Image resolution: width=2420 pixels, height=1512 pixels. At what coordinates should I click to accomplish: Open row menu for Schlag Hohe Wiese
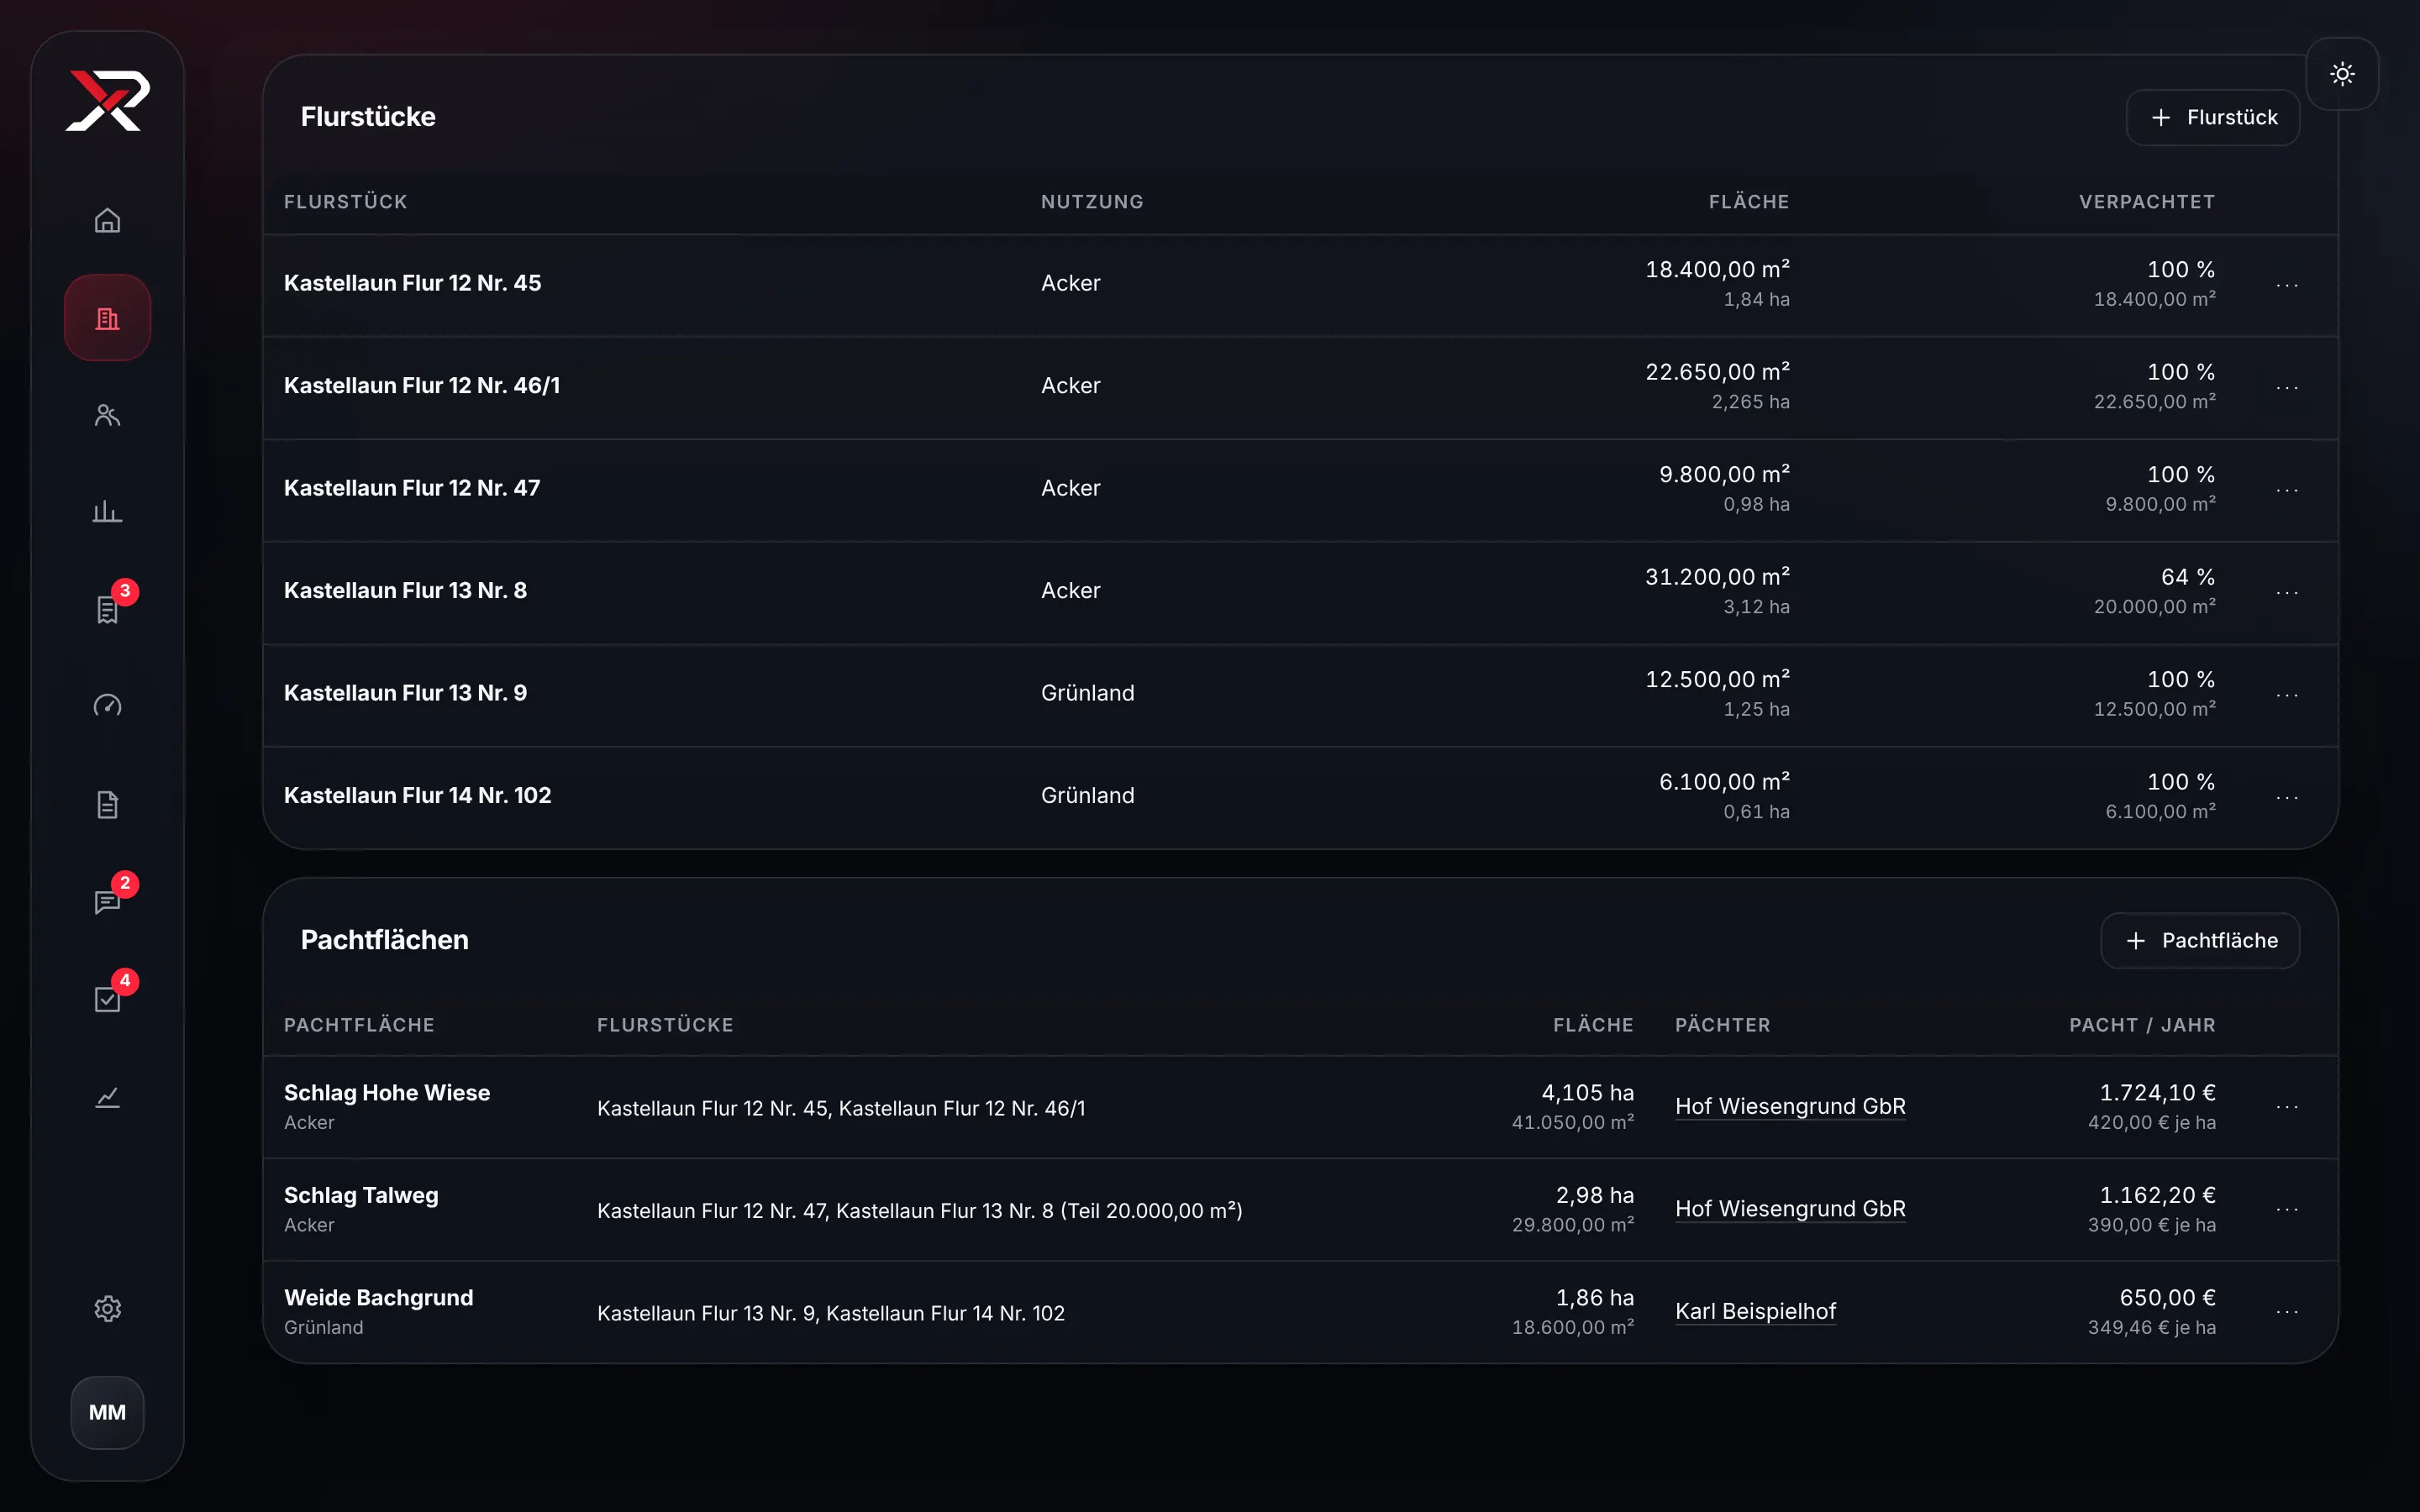(2287, 1107)
